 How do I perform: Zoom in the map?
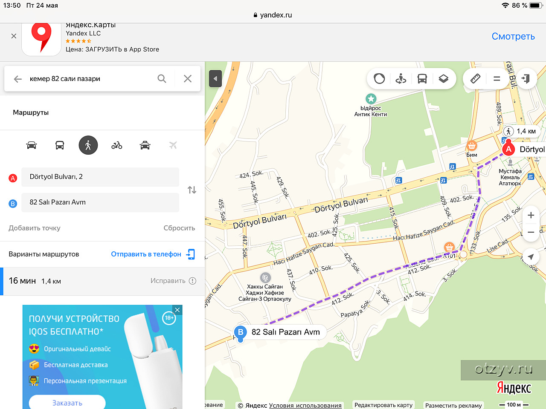pos(531,215)
